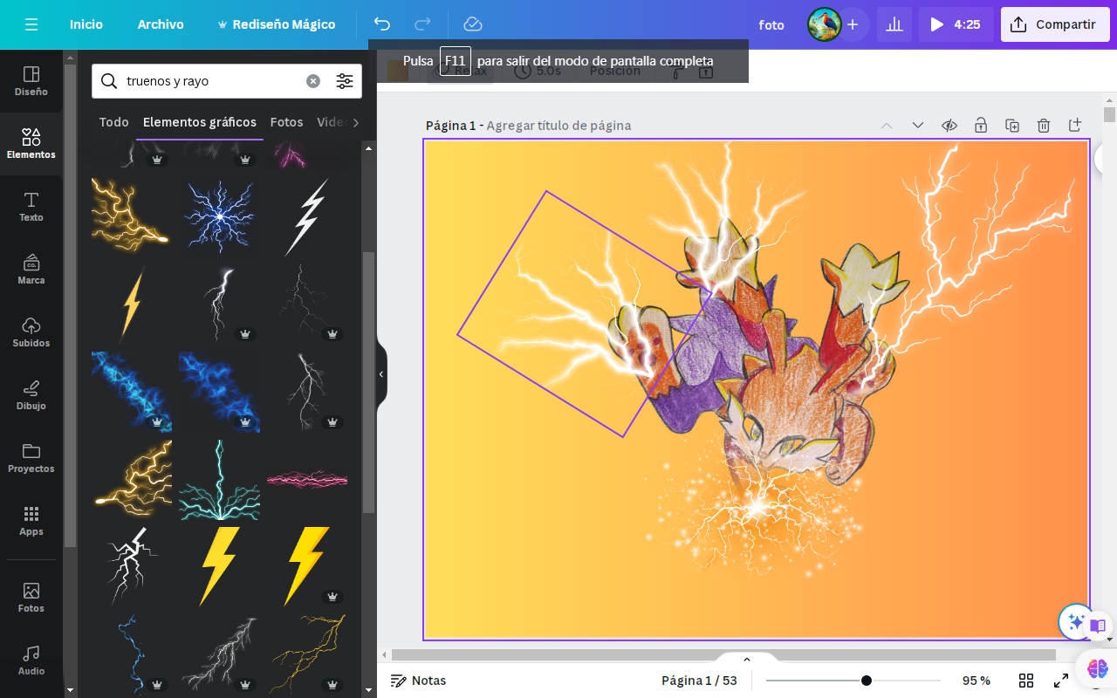Add a new page after page 1

pyautogui.click(x=1075, y=126)
